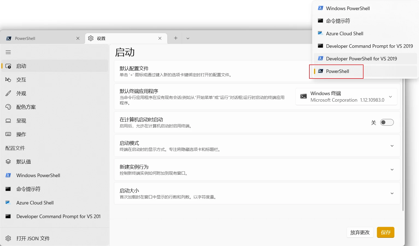419x246 pixels.
Task: Choose Azure Cloud Shell from dropdown list
Action: coord(365,34)
